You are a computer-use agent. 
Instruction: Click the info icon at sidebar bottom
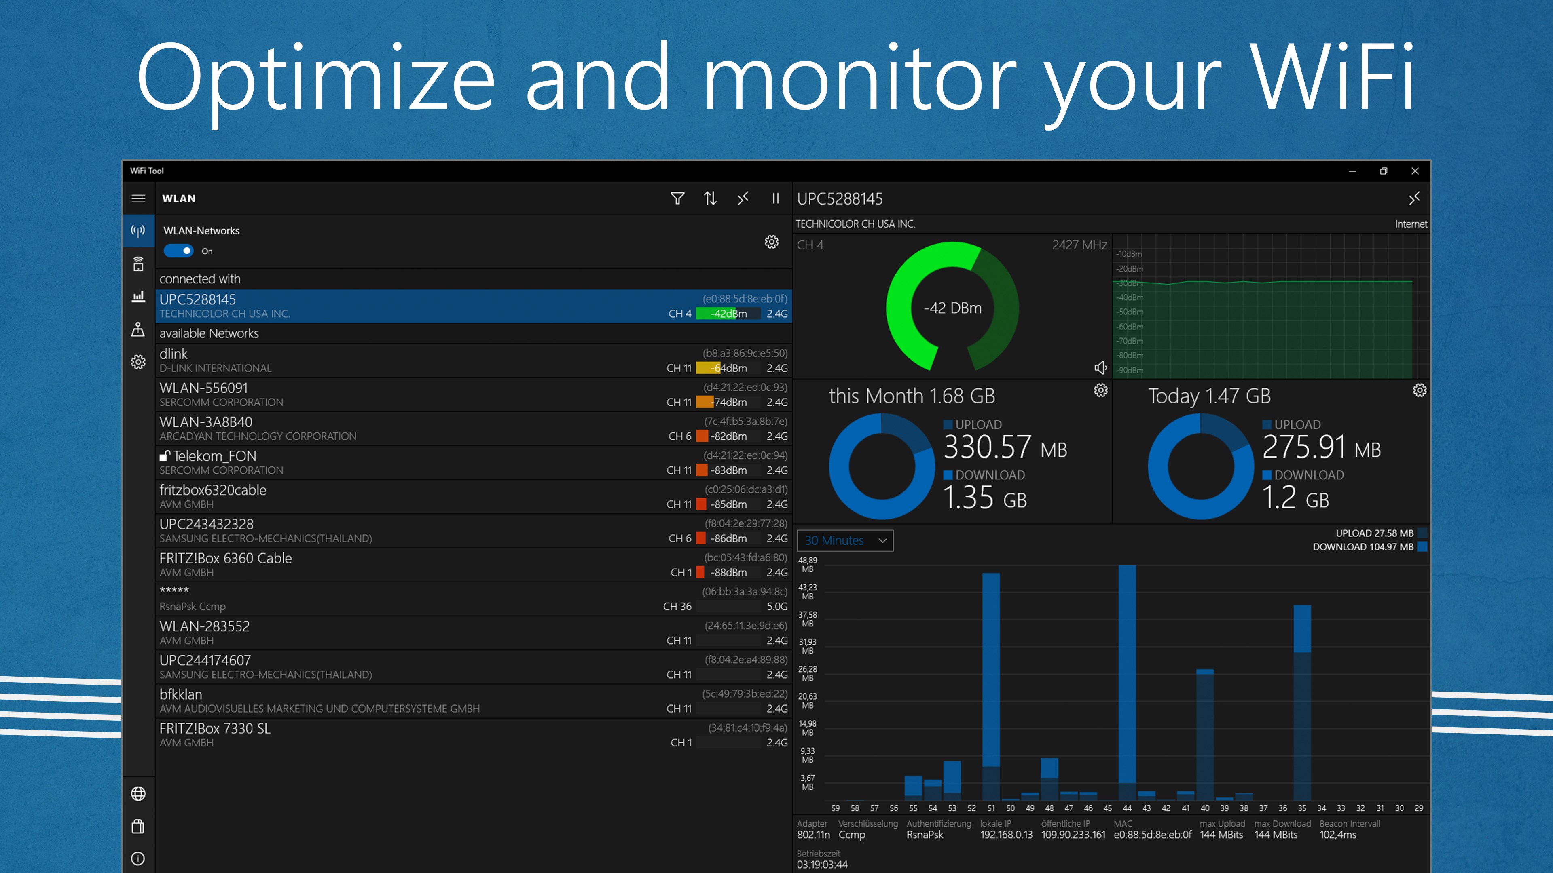click(138, 858)
